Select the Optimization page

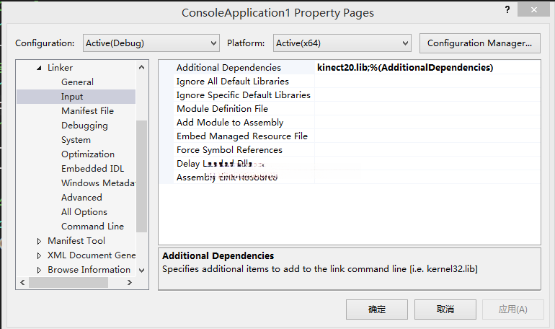87,154
